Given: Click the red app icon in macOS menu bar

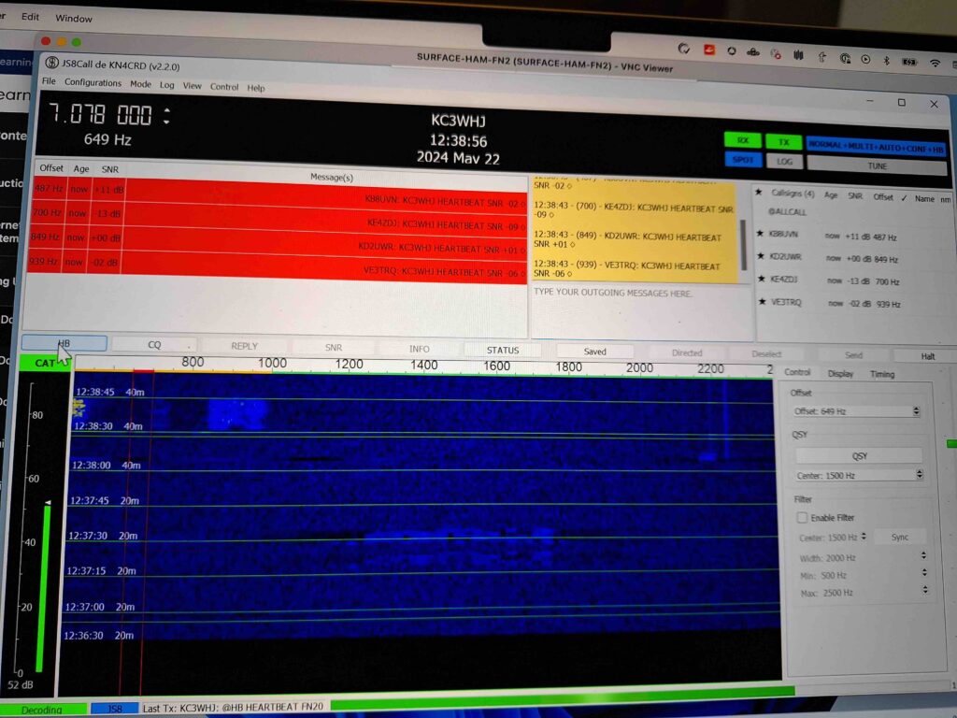Looking at the screenshot, I should [708, 50].
